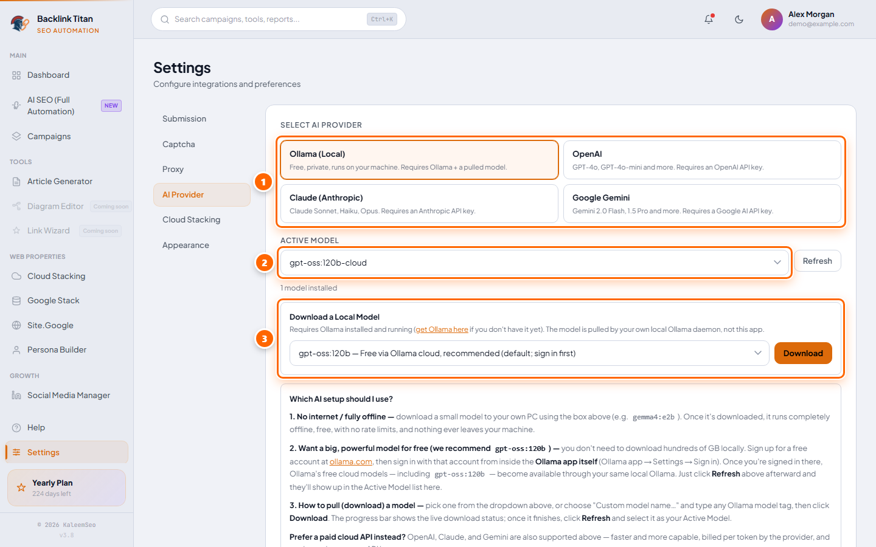
Task: Click the AI SEO automation icon
Action: click(16, 106)
